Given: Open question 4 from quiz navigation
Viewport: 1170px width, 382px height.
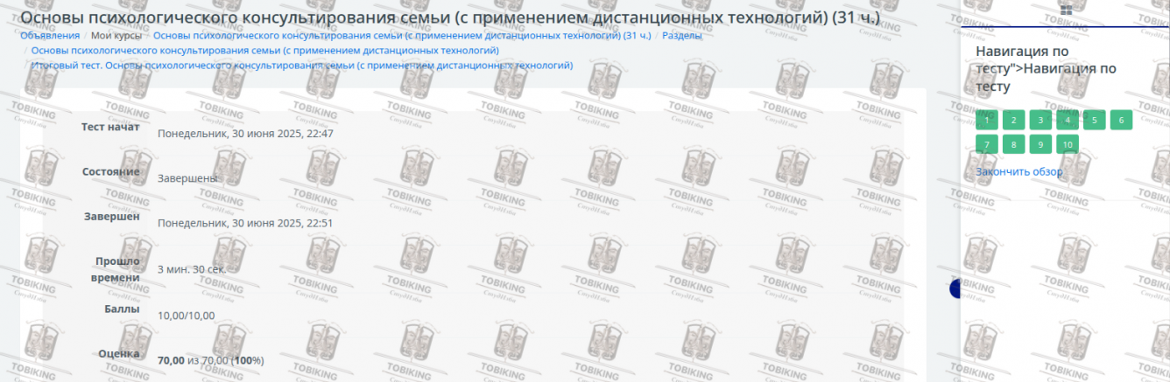Looking at the screenshot, I should point(1068,121).
